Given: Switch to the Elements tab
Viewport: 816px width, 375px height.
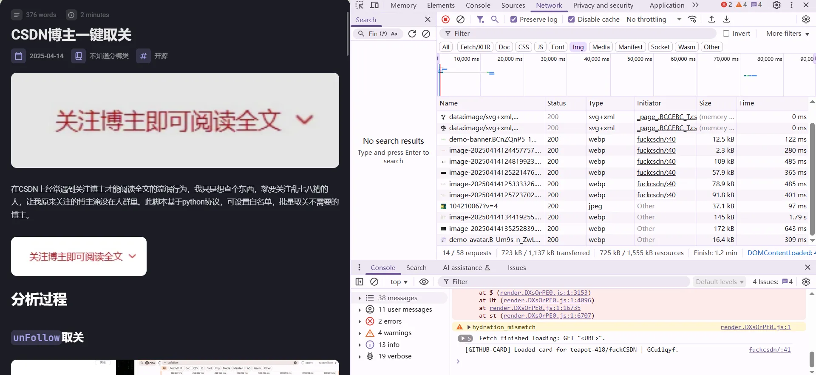Looking at the screenshot, I should coord(441,5).
